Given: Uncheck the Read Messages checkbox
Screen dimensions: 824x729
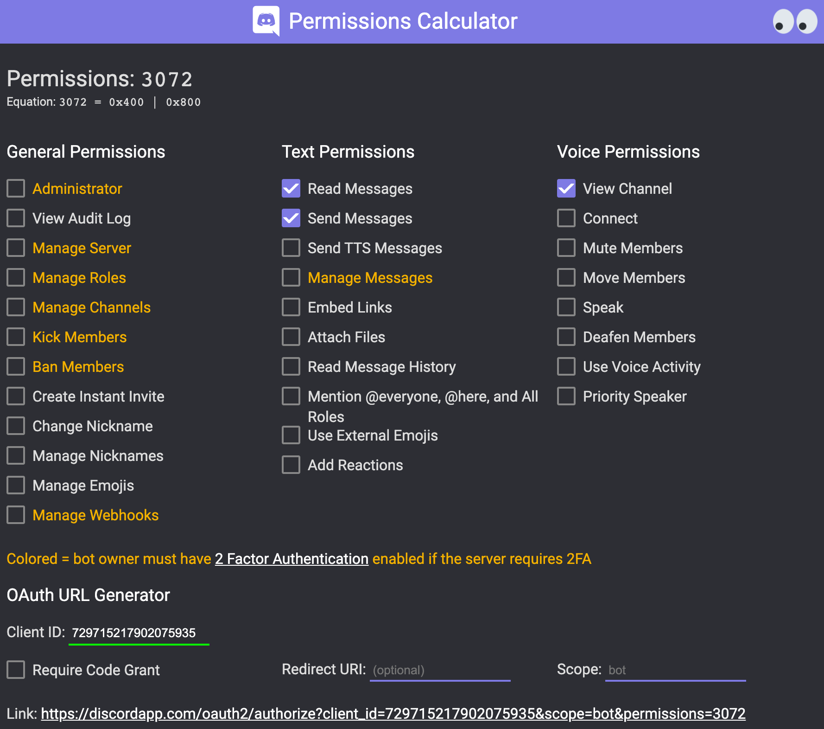Looking at the screenshot, I should (291, 188).
